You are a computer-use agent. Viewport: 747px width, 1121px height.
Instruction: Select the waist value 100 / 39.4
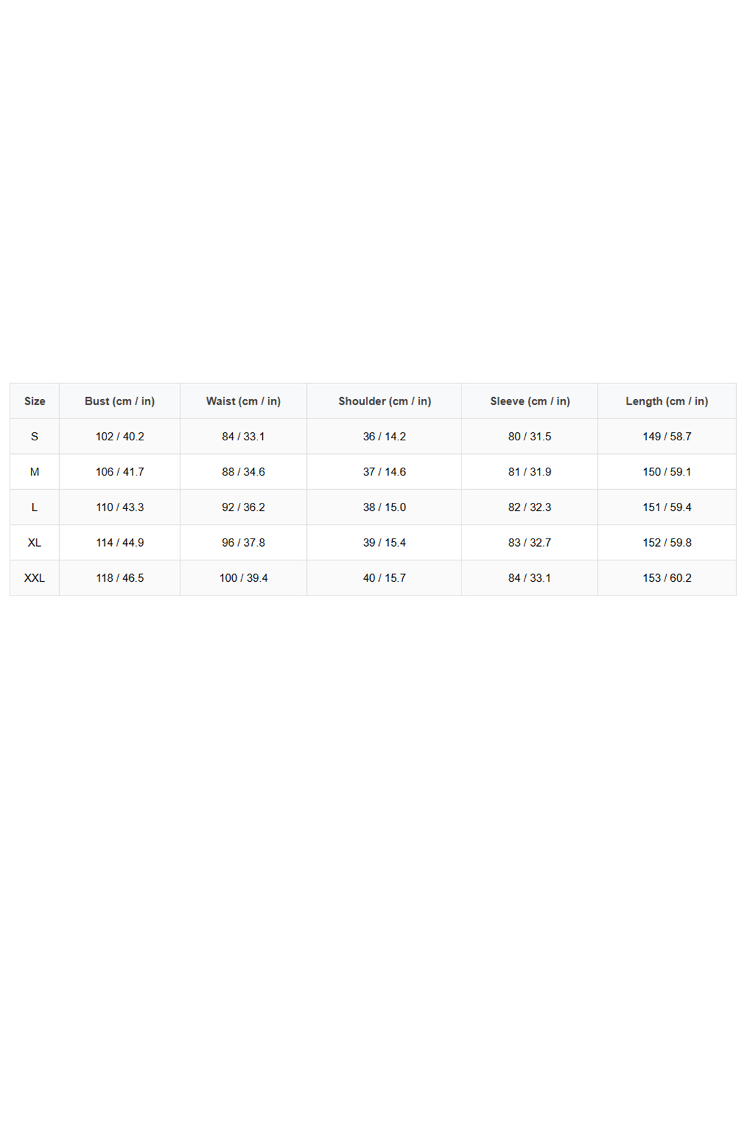(243, 578)
